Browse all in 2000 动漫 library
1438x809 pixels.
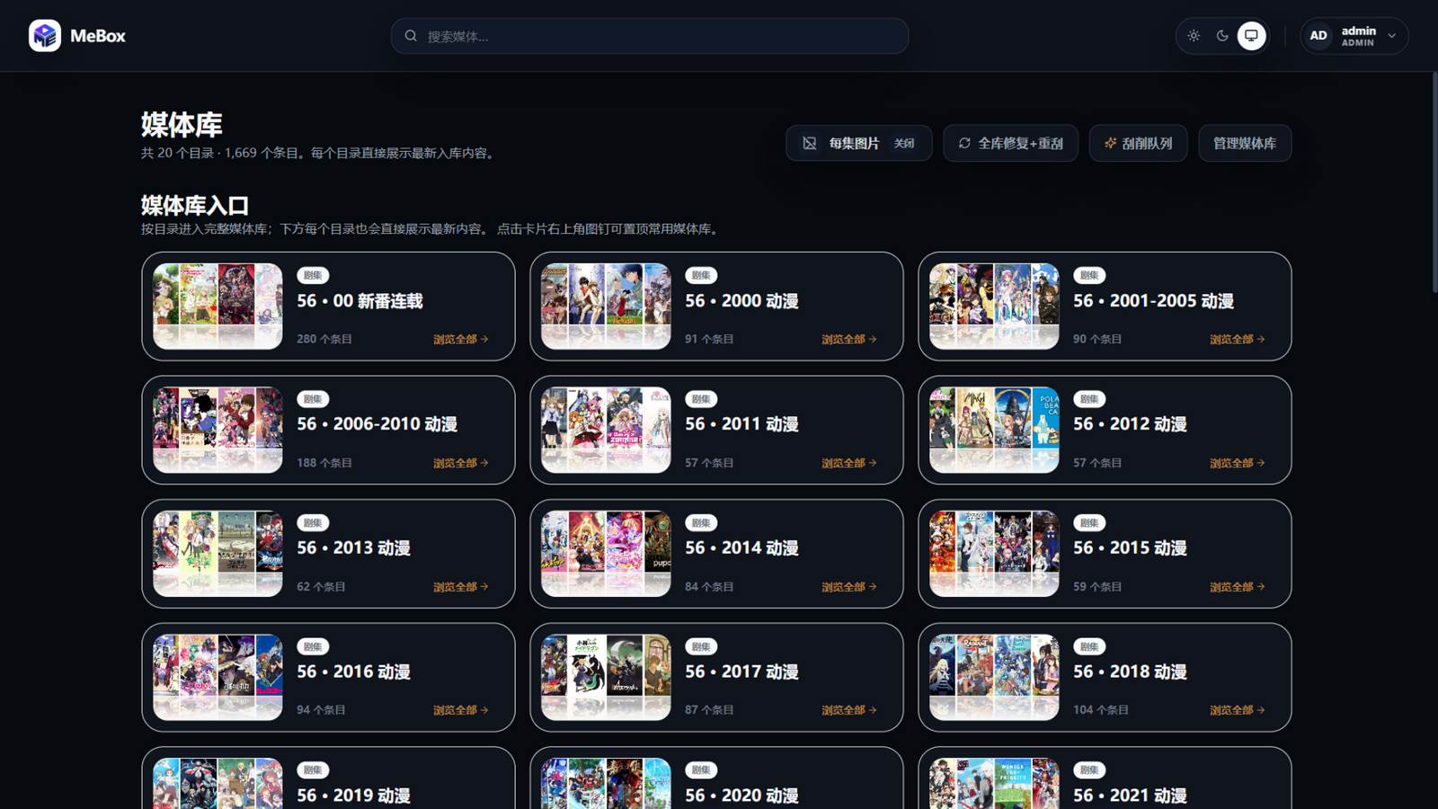(x=849, y=339)
